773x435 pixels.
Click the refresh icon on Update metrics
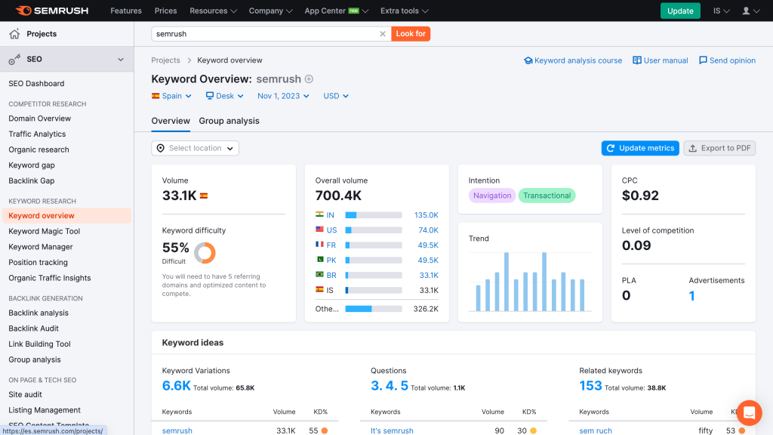(610, 148)
